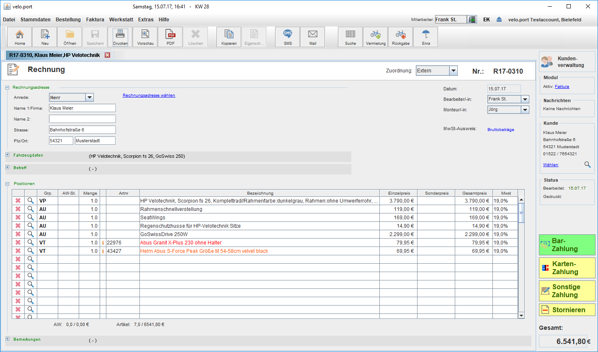Open the Werkstatt menu
This screenshot has height=352, width=598.
(121, 20)
